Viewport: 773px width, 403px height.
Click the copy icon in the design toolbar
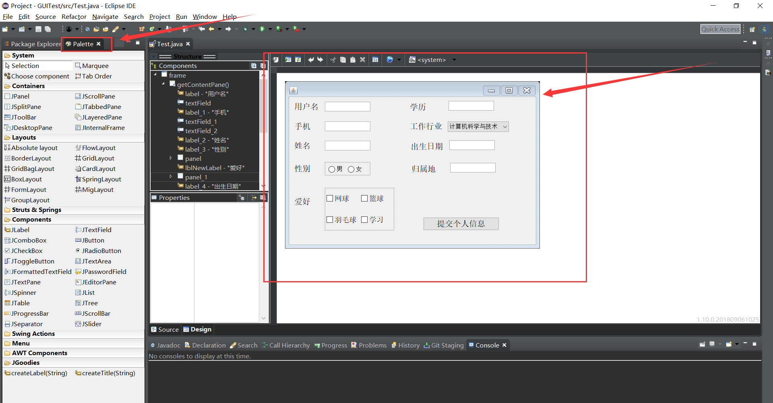tap(343, 60)
